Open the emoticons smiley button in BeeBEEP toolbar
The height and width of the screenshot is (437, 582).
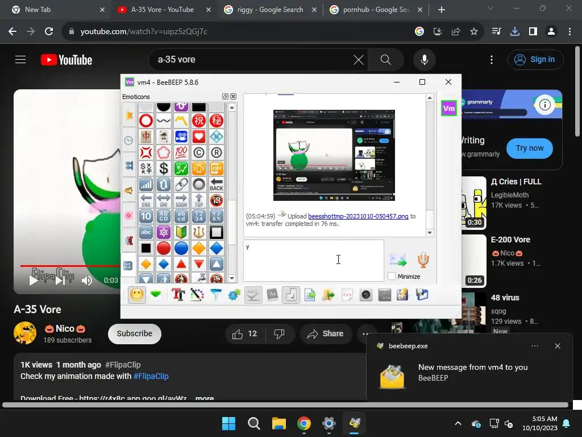click(x=136, y=295)
